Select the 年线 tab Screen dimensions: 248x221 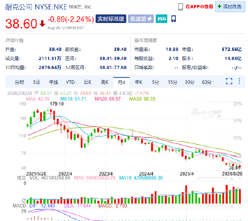tap(53, 82)
